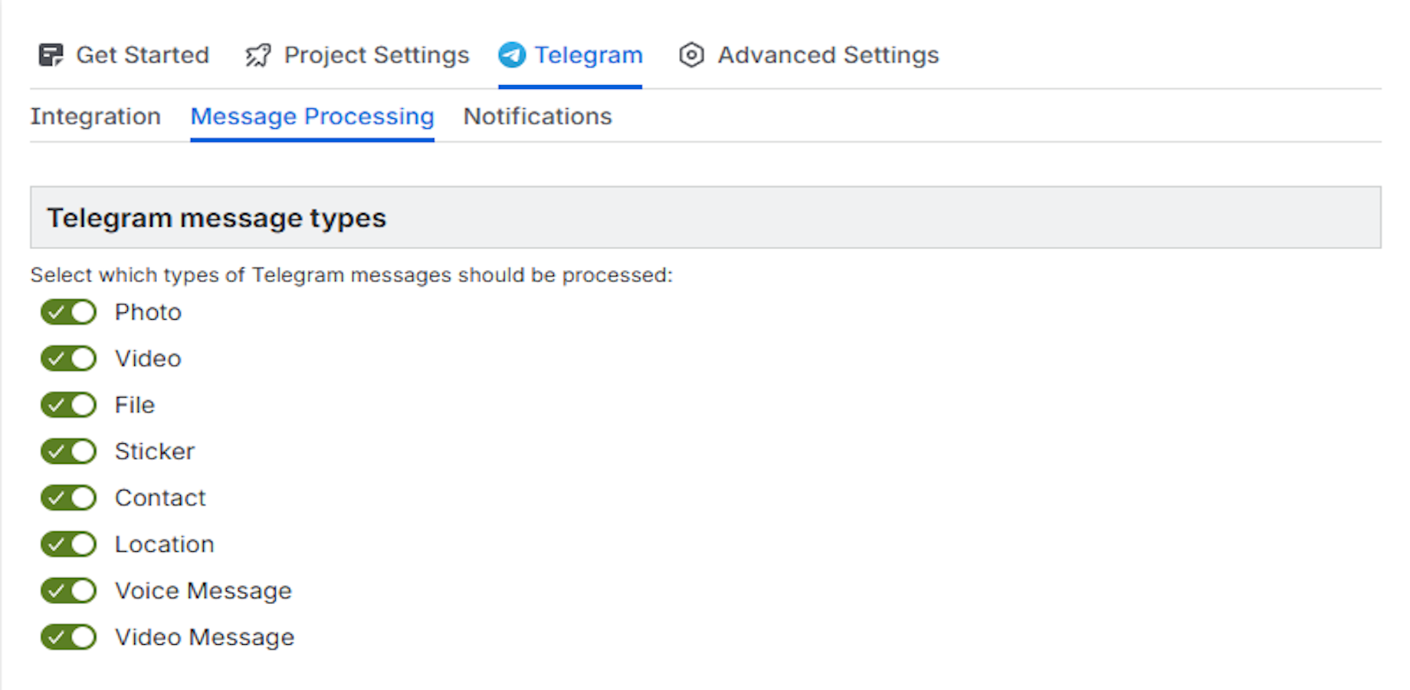
Task: Toggle File message processing off
Action: coord(69,405)
